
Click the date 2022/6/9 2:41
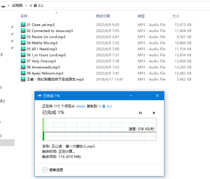point(107,37)
